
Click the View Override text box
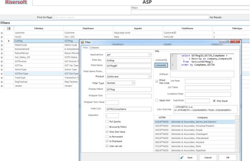(x=206, y=109)
